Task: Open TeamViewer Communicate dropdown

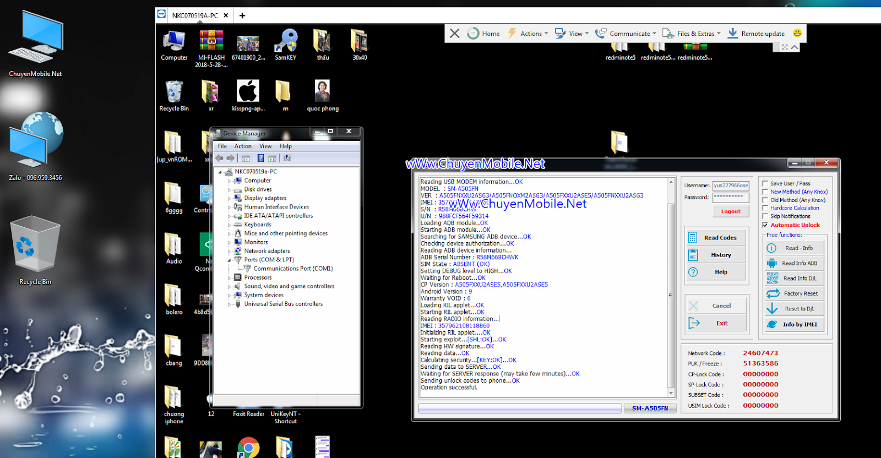Action: coord(626,34)
